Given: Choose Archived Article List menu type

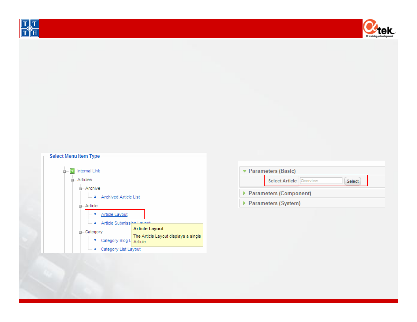Looking at the screenshot, I should point(120,197).
